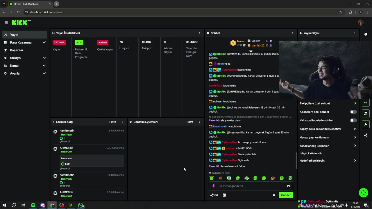Open WhatsApp from the taskbar

[x=81, y=205]
